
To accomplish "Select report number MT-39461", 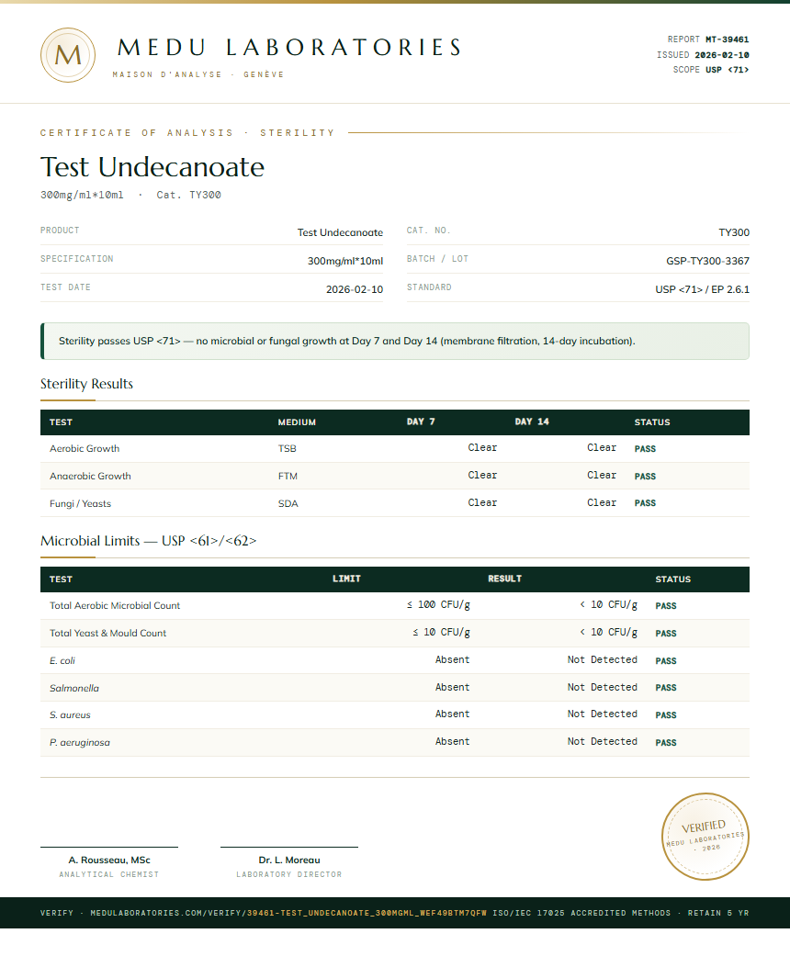I will (728, 39).
